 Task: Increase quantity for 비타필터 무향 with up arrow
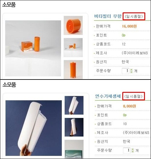click(x=131, y=70)
